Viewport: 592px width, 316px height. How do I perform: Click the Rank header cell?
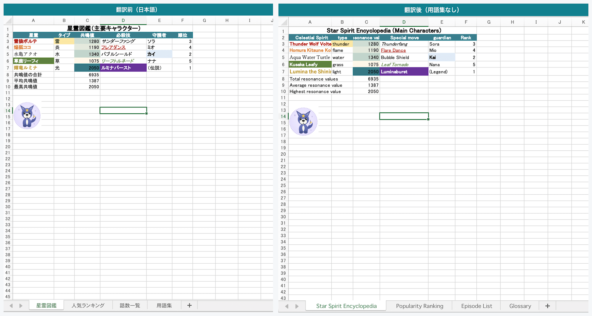(466, 38)
